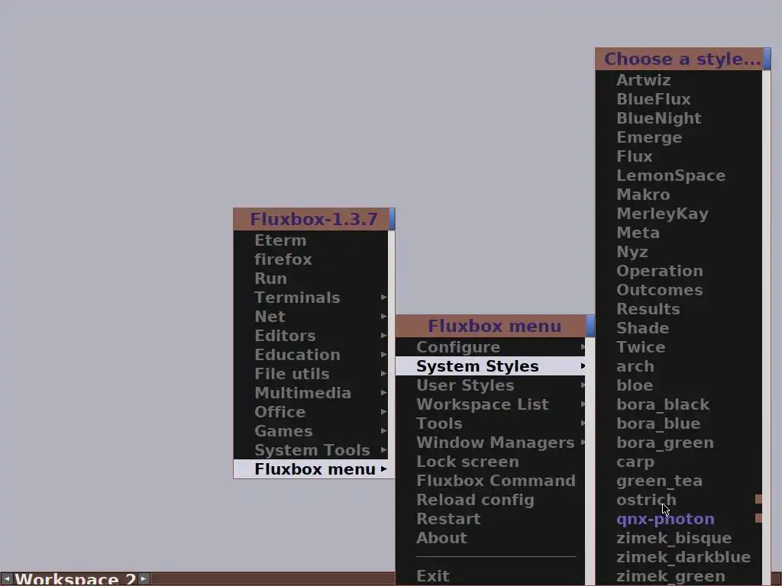The height and width of the screenshot is (586, 782).
Task: Expand the Window Managers submenu
Action: pyautogui.click(x=490, y=443)
